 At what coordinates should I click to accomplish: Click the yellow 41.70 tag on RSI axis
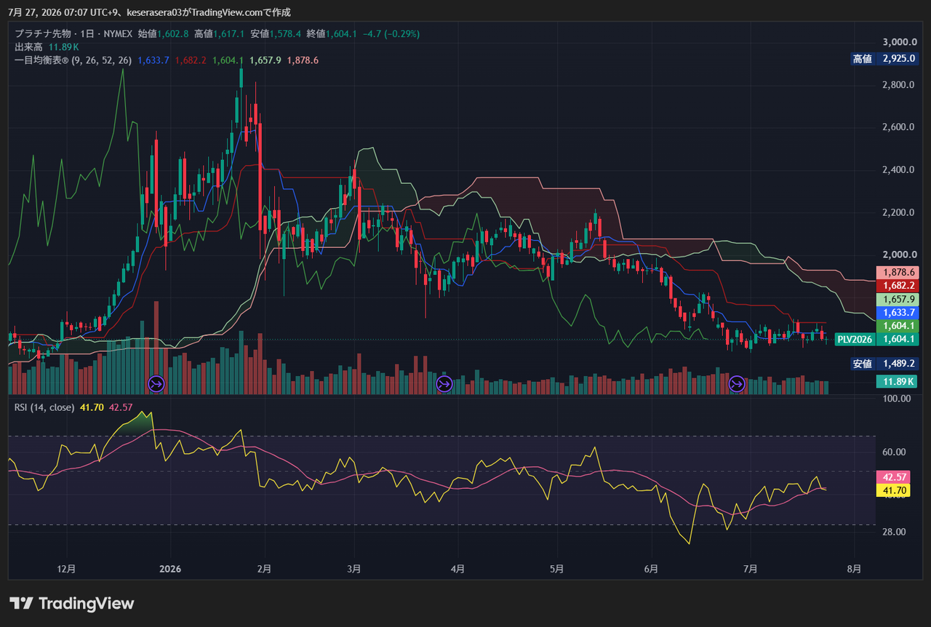(894, 490)
